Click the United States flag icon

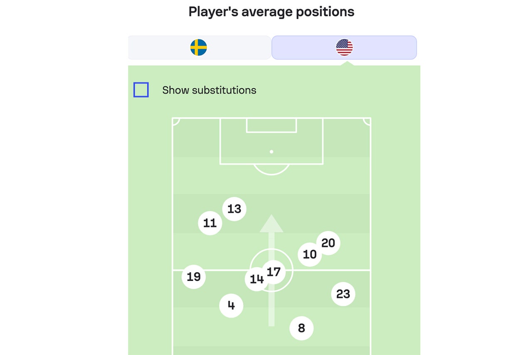coord(344,47)
